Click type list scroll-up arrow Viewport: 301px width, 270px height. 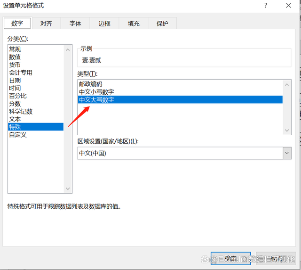coord(287,85)
